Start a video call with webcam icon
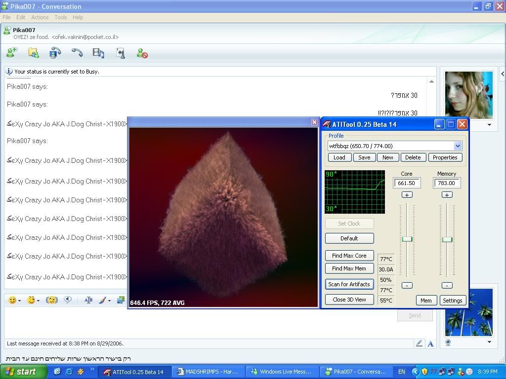The width and height of the screenshot is (506, 379). tap(55, 52)
